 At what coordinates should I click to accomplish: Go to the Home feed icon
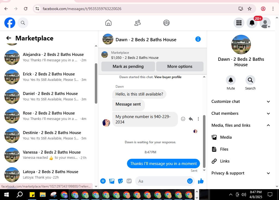(x=108, y=23)
